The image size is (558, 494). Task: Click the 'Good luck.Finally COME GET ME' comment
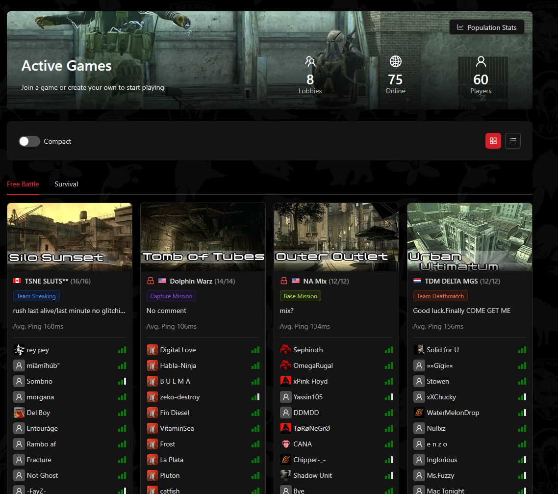pos(461,311)
